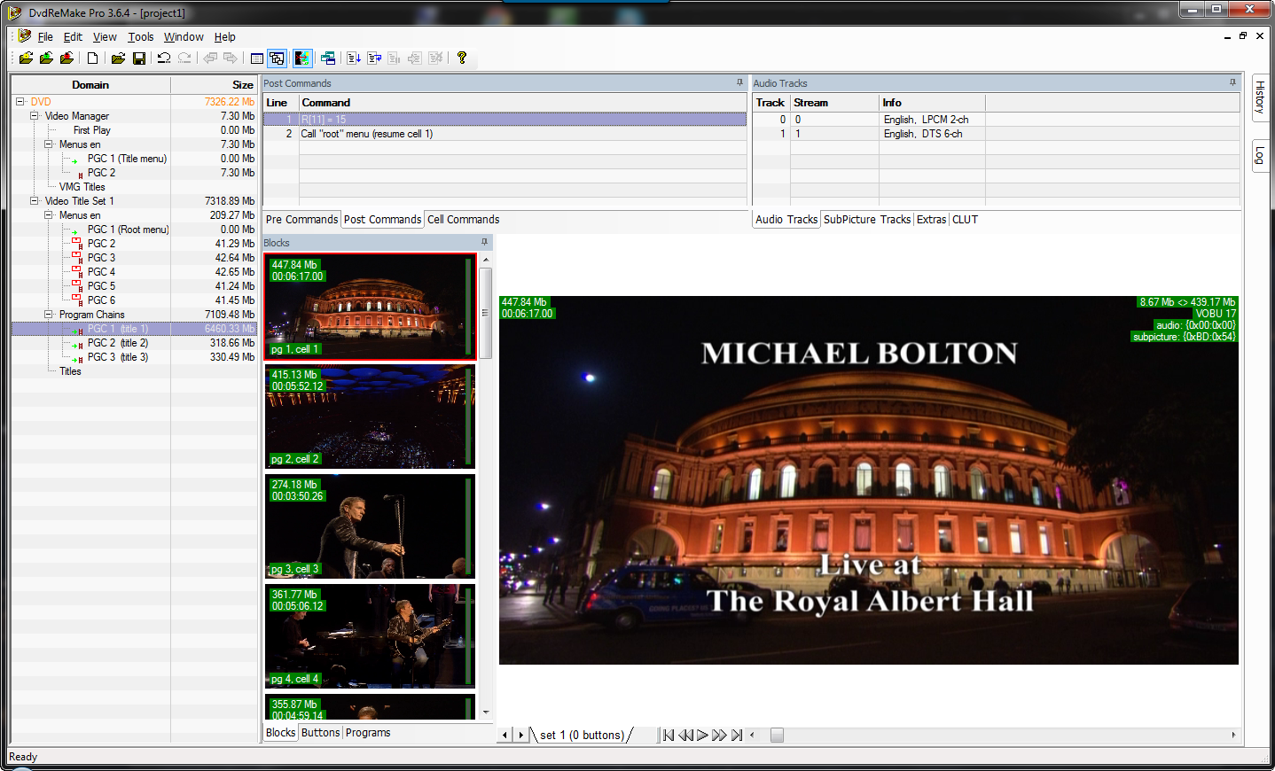The height and width of the screenshot is (771, 1275).
Task: Switch to Cell Commands tab
Action: click(x=463, y=220)
